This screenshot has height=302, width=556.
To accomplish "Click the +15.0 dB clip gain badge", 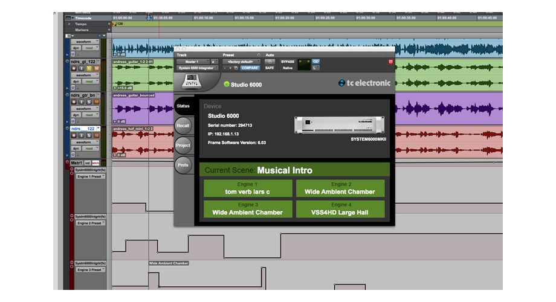I will coord(123,88).
